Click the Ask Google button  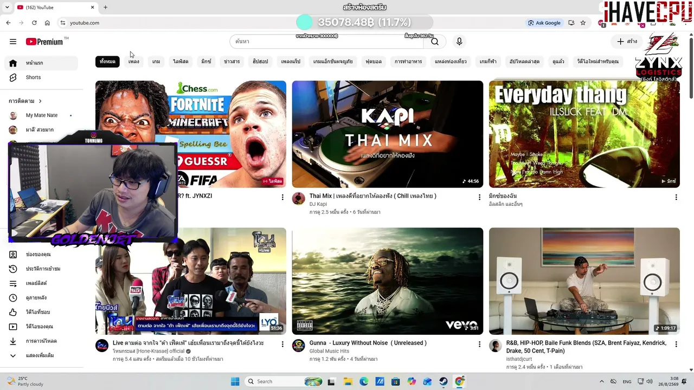pos(544,23)
